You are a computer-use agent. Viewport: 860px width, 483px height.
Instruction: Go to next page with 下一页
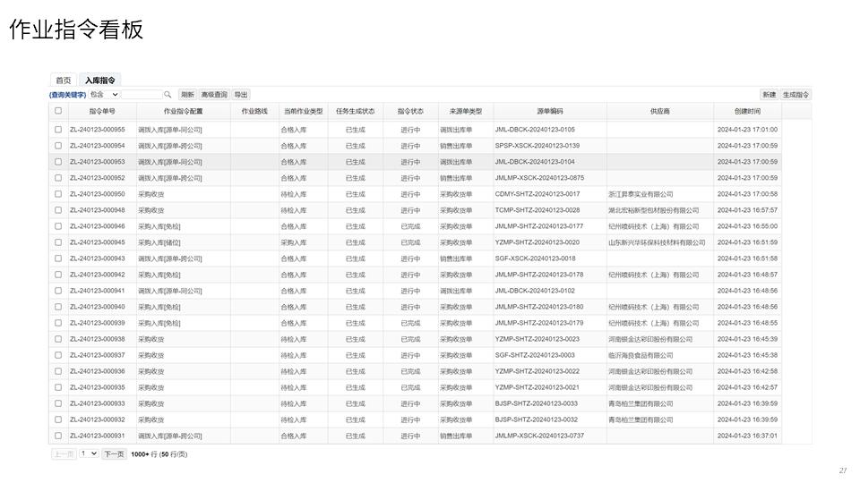coord(114,454)
